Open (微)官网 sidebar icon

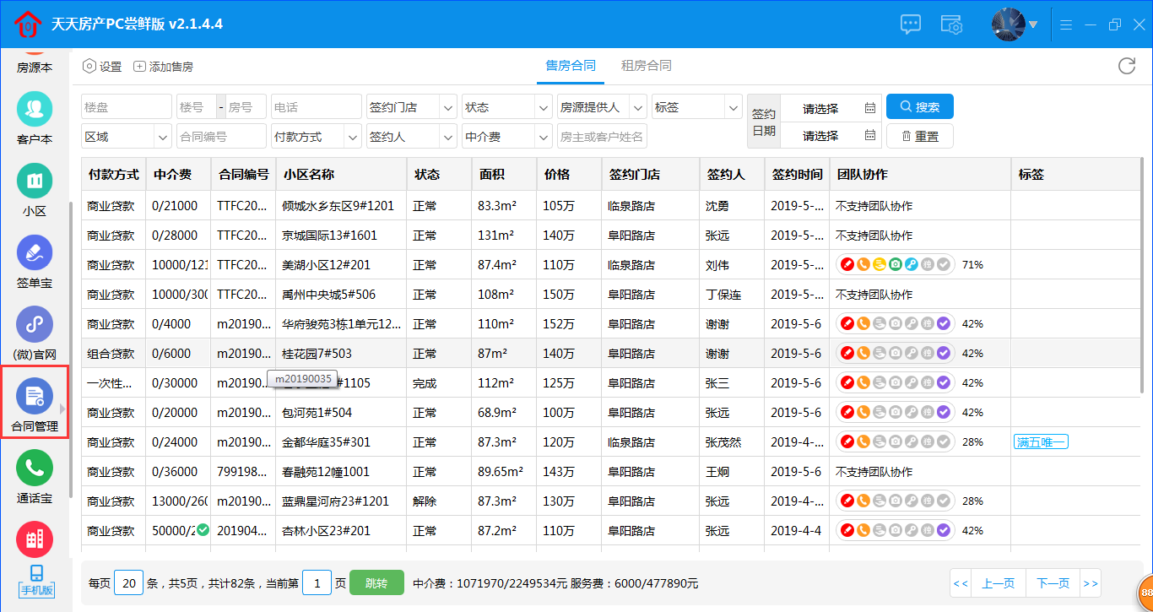[x=35, y=324]
